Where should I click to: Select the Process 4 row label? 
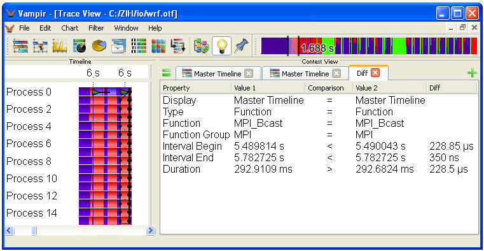coord(29,127)
